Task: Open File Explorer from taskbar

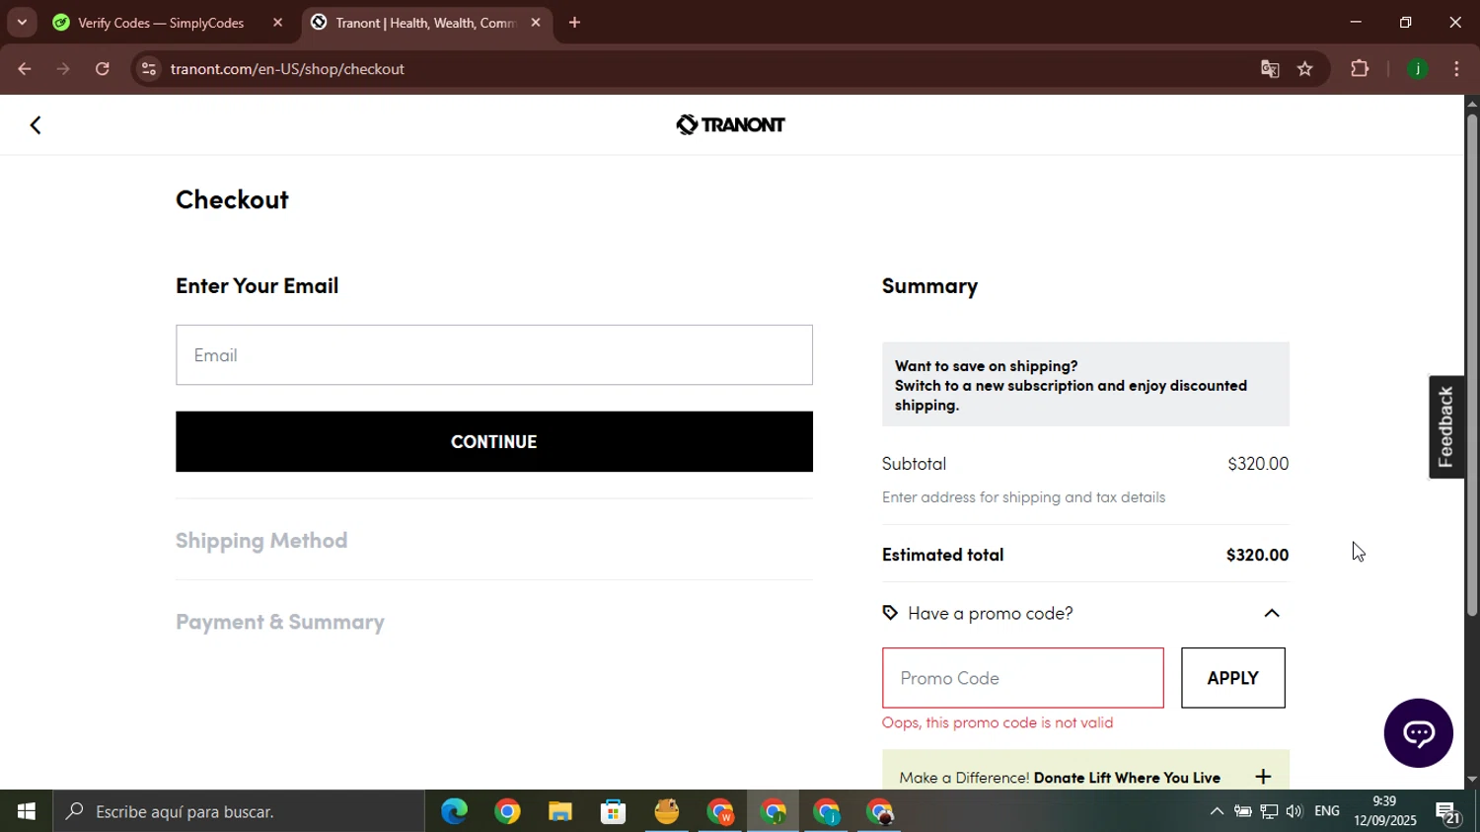Action: [x=560, y=811]
